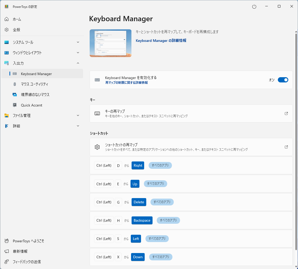Image resolution: width=298 pixels, height=269 pixels.
Task: Open the マウス ユーティリティ page
Action: pos(42,84)
